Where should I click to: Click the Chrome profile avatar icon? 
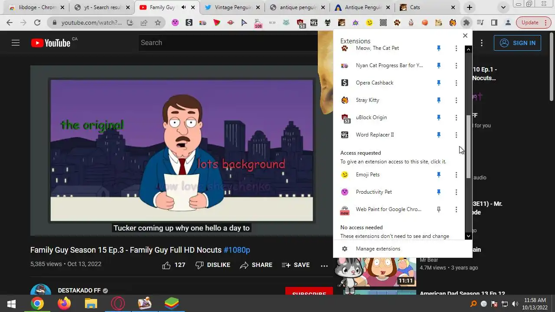(508, 23)
